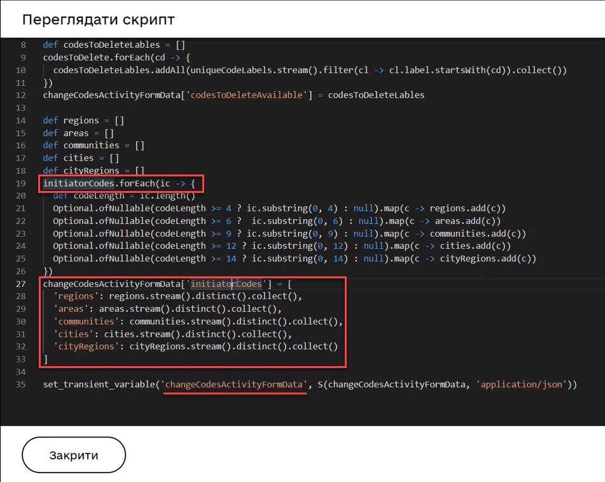
Task: Click the Закрити button
Action: tap(74, 455)
